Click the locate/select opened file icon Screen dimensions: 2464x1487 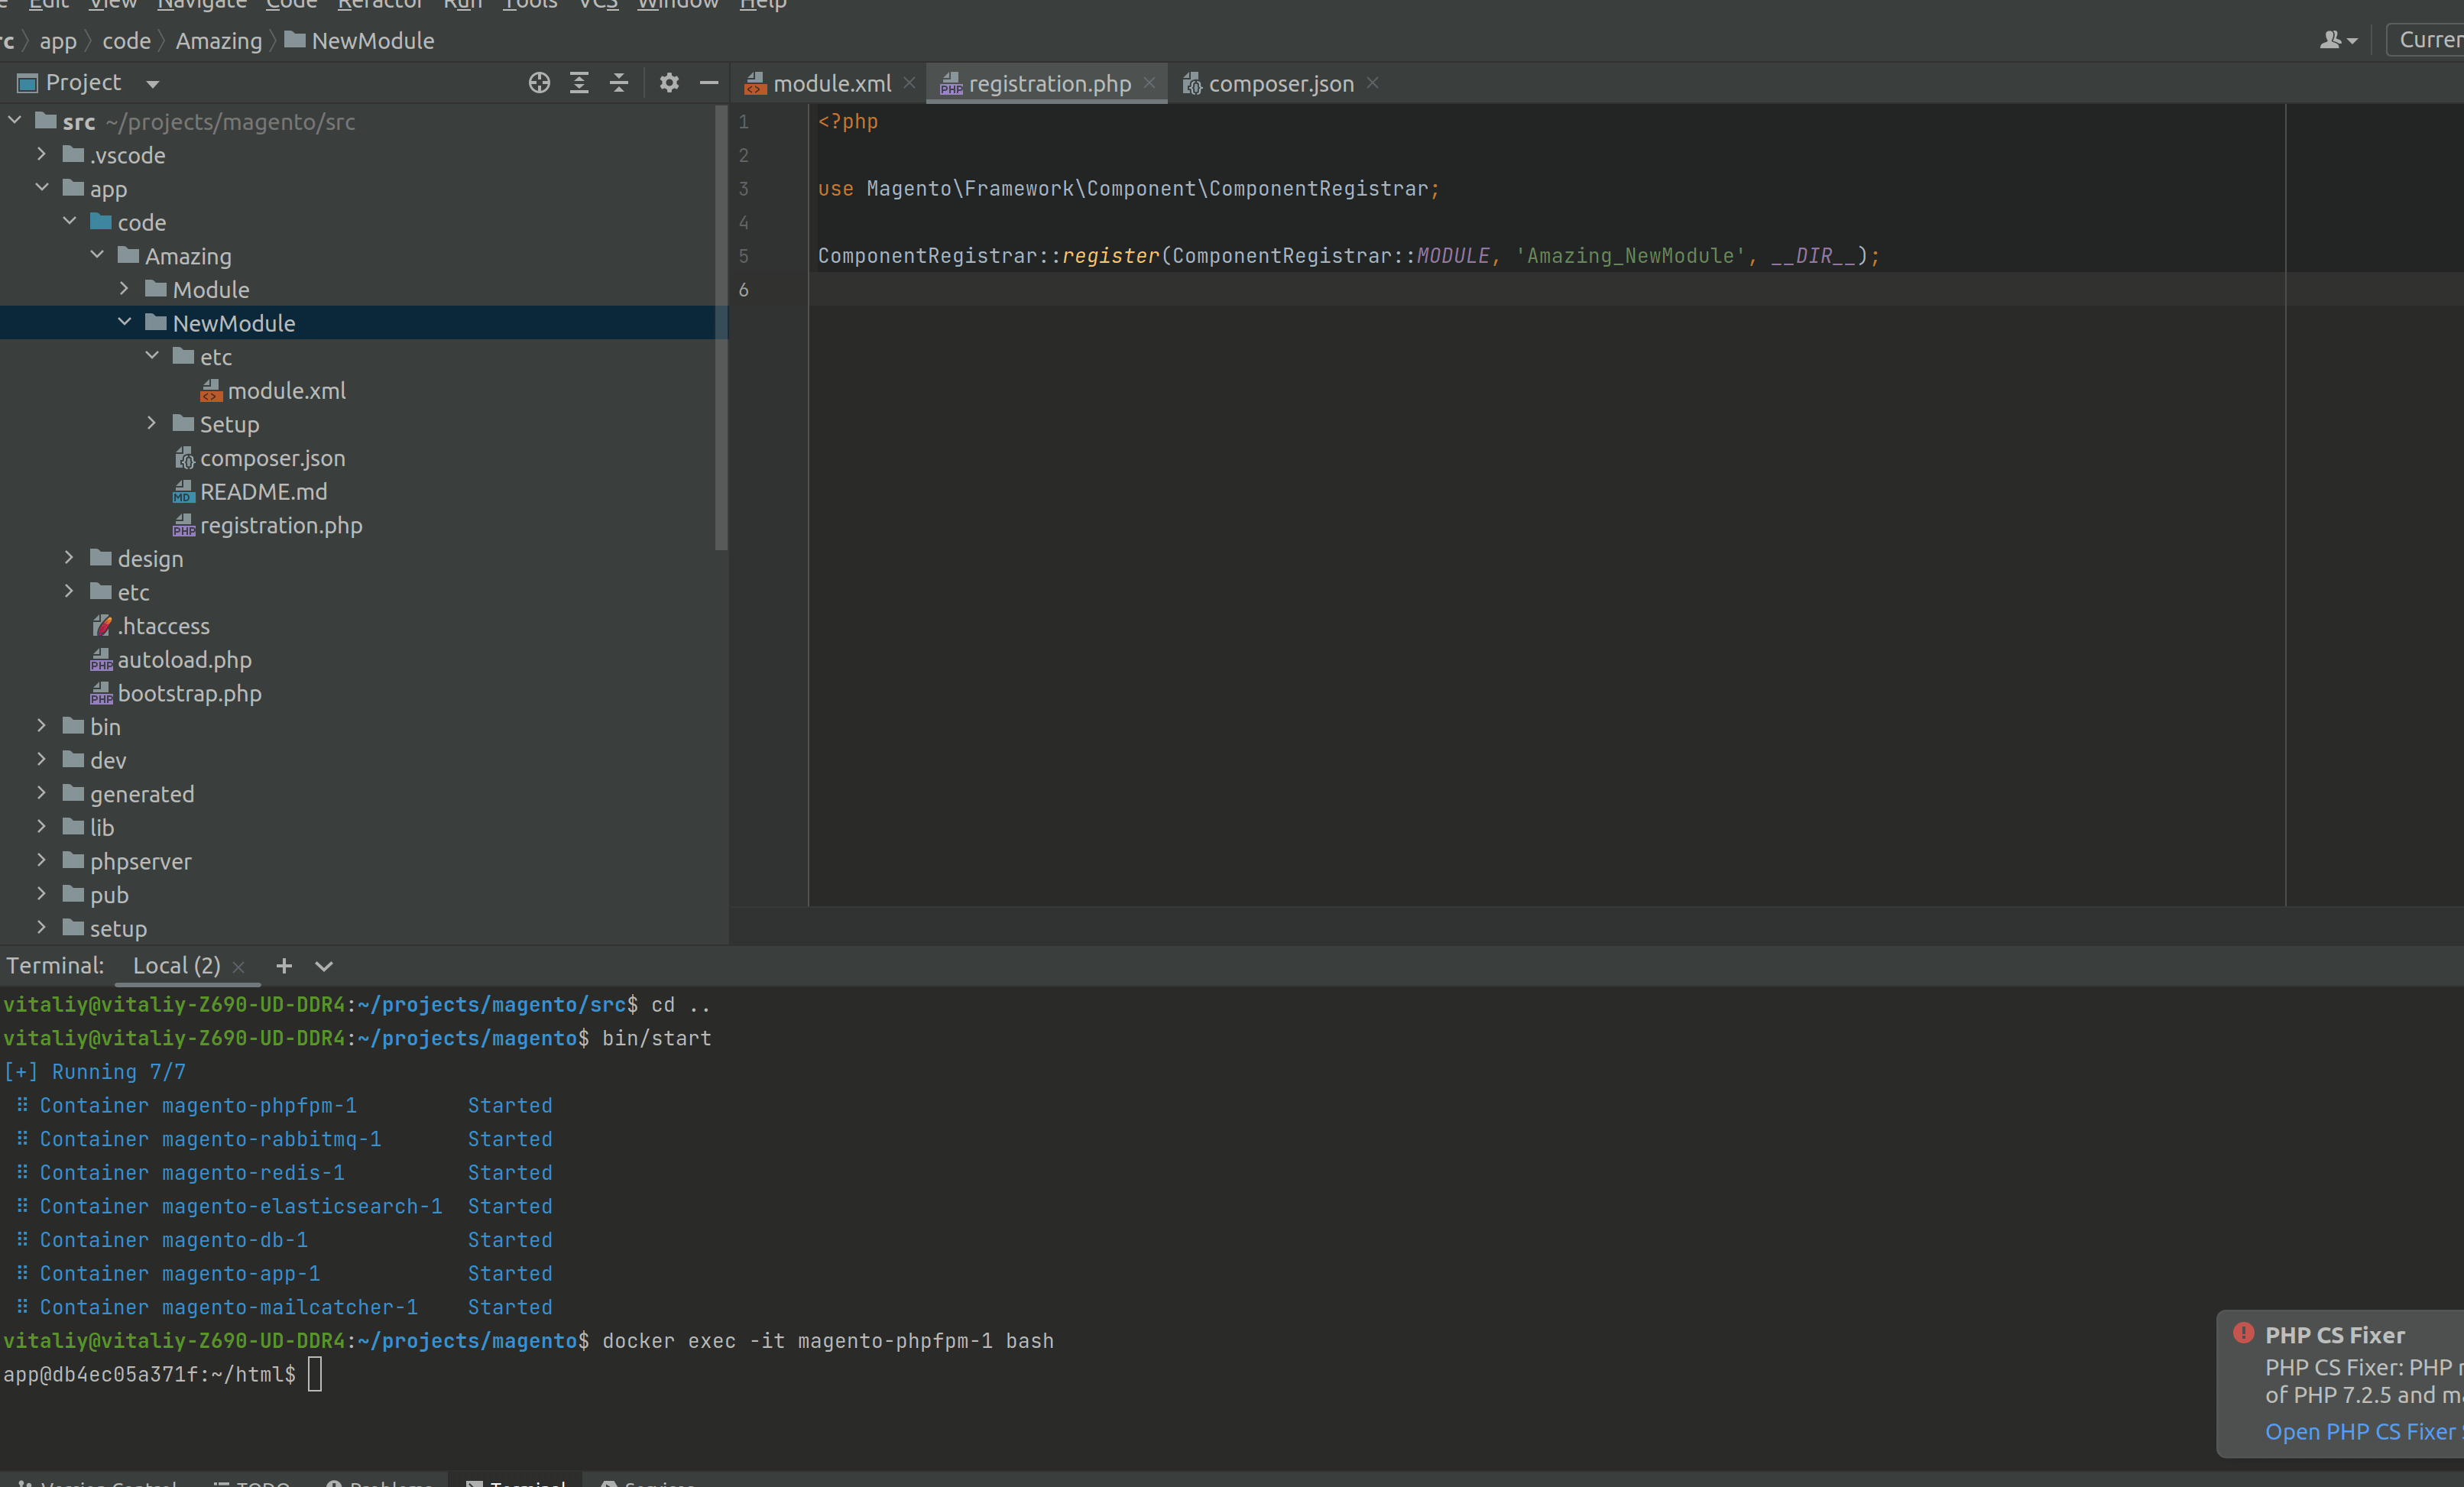click(539, 83)
